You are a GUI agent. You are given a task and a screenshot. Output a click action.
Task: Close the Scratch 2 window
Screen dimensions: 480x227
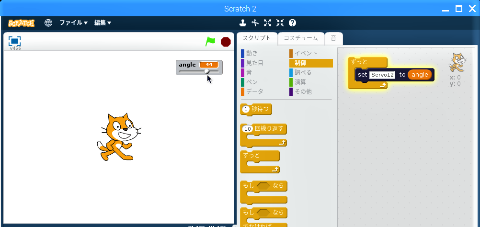tap(472, 9)
